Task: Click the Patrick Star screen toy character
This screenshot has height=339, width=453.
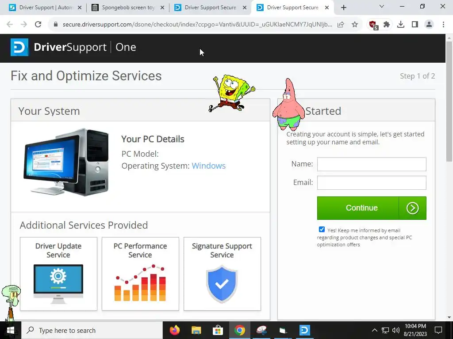Action: 288,104
